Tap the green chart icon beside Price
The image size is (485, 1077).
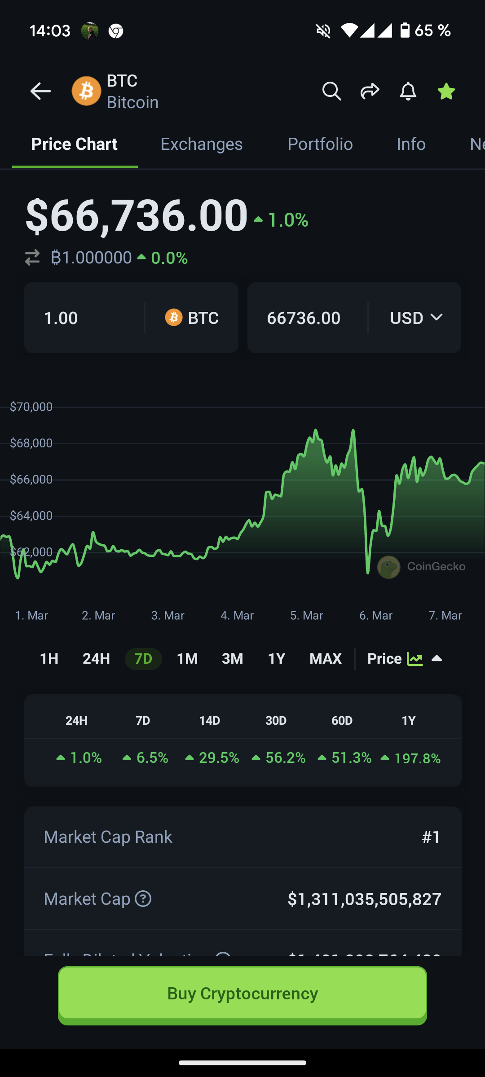(x=414, y=659)
